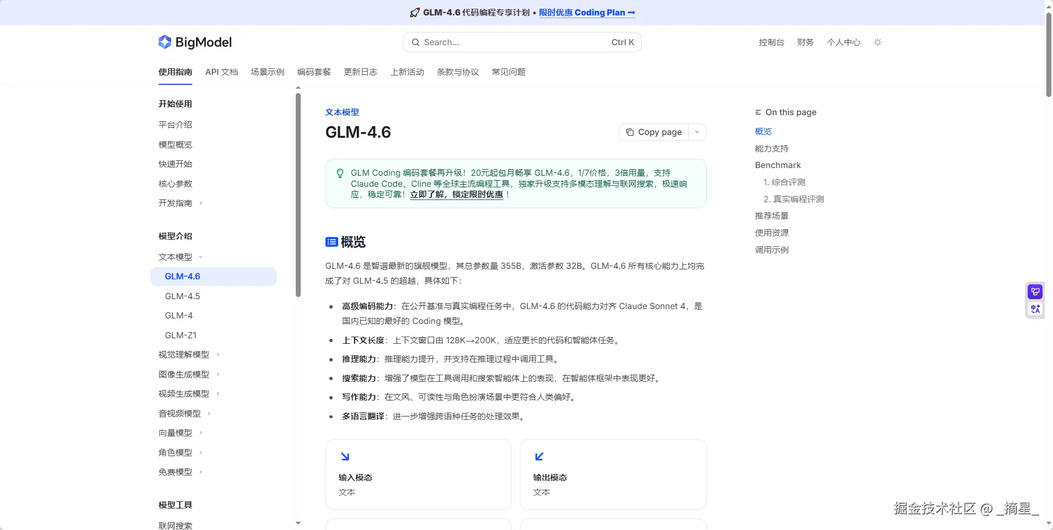1053x530 pixels.
Task: Click the BigModel logo
Action: [195, 42]
